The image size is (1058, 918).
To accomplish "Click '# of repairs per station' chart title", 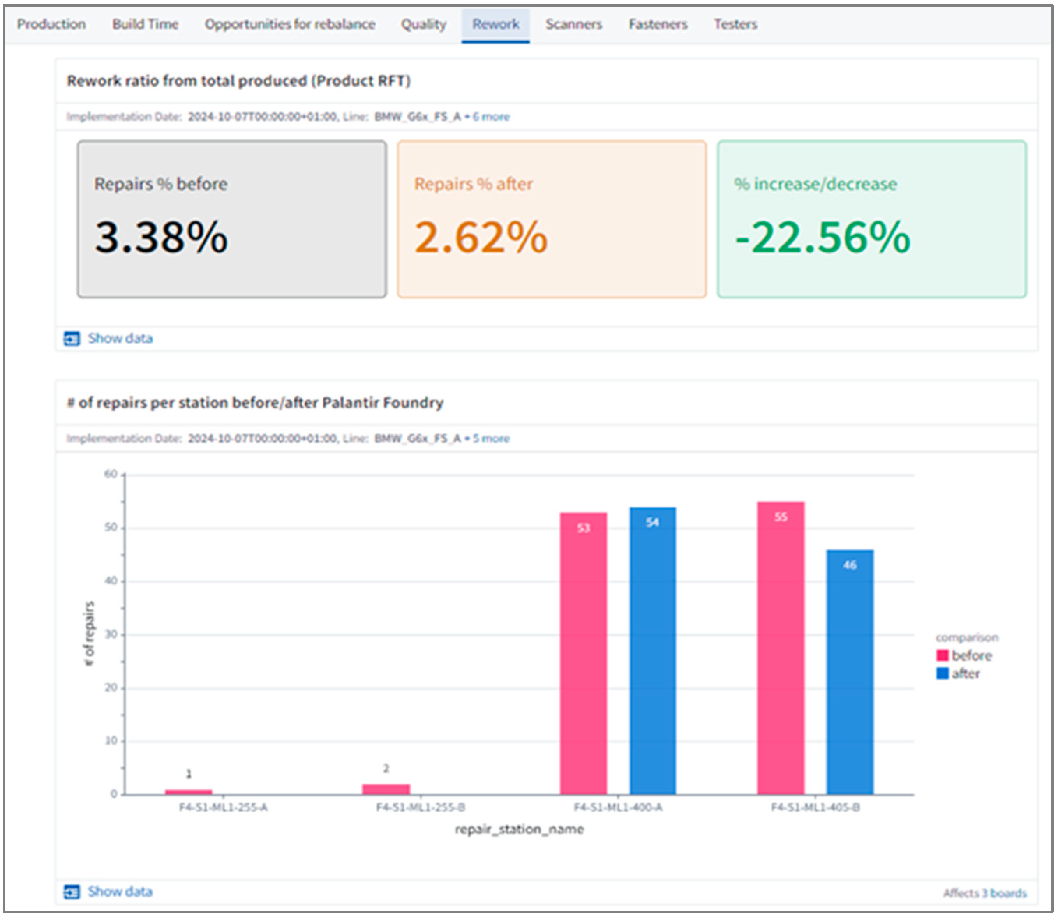I will click(255, 403).
